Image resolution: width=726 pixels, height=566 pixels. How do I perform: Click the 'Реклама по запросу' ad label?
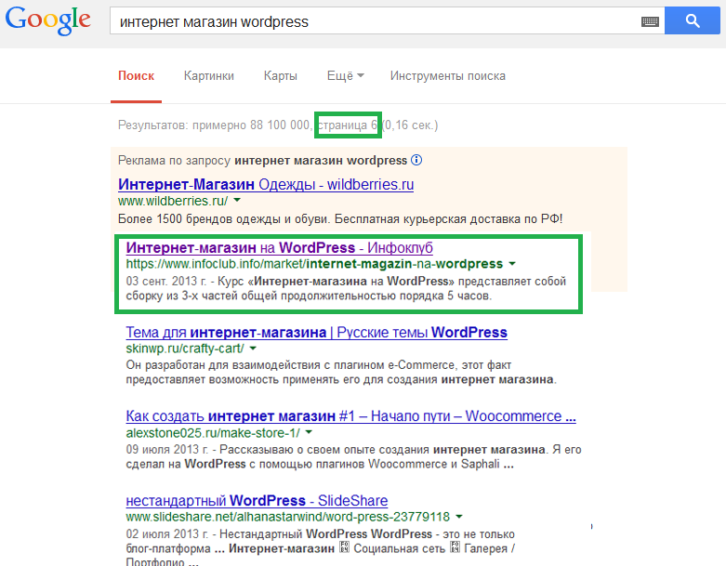point(174,161)
